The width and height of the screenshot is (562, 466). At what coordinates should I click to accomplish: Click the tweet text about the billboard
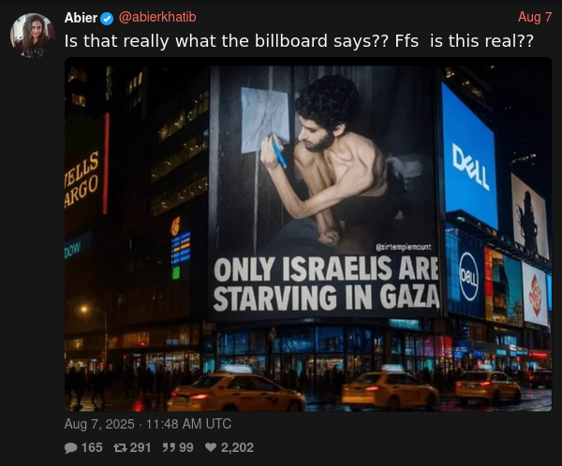(x=299, y=41)
